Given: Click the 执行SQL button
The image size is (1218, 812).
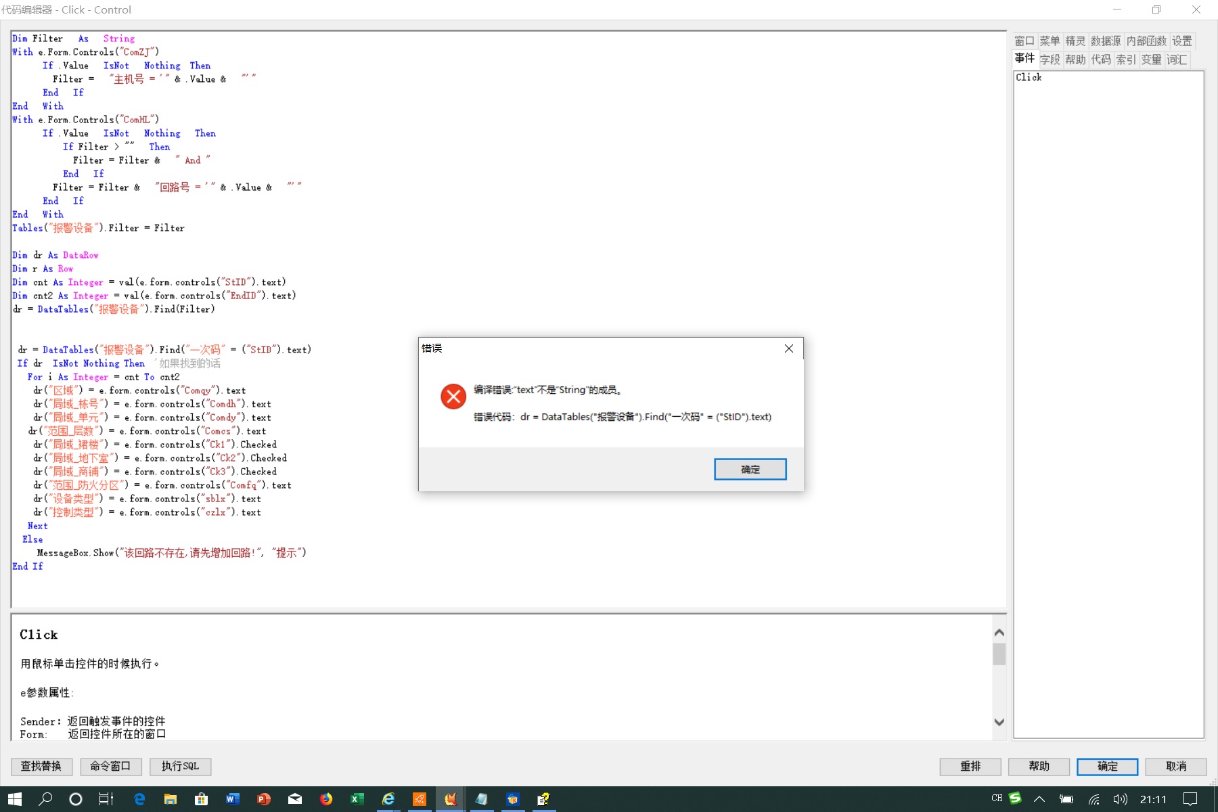Looking at the screenshot, I should tap(180, 766).
